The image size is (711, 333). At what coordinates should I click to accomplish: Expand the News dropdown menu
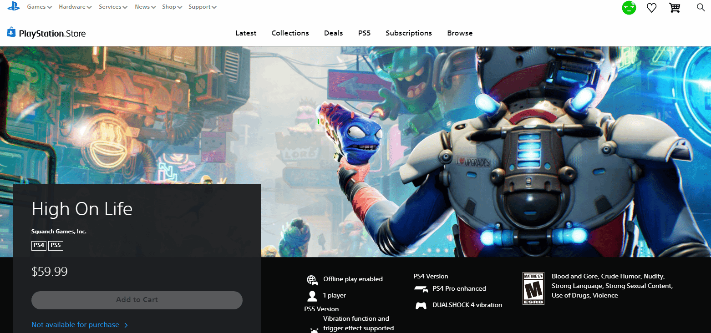pyautogui.click(x=146, y=7)
